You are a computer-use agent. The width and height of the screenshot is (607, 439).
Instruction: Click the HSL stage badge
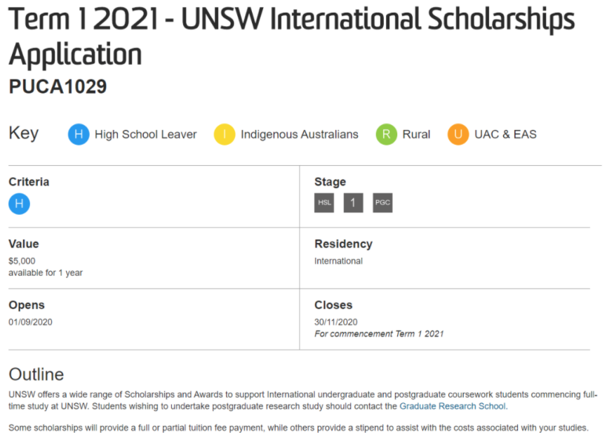click(x=324, y=203)
